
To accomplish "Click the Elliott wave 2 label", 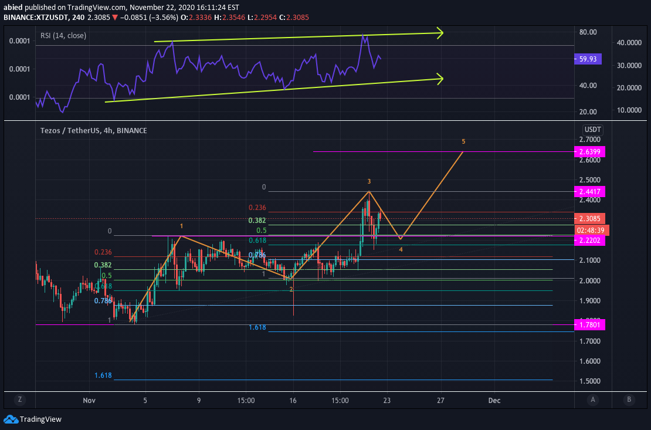I will 291,290.
